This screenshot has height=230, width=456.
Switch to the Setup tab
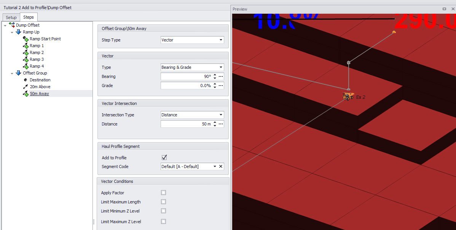coord(11,17)
